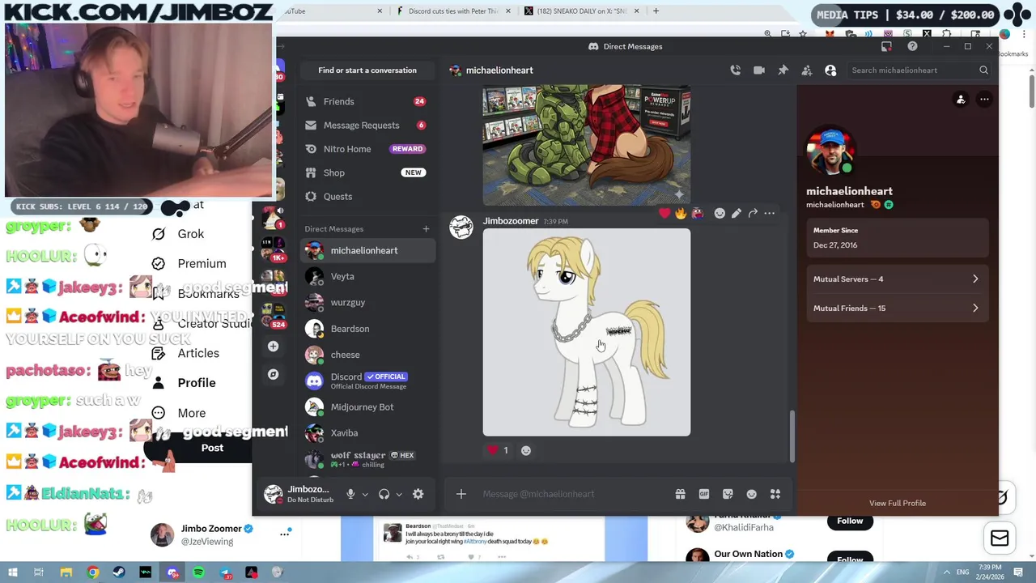This screenshot has width=1036, height=583.
Task: Toggle the heart reaction with count 1
Action: coord(497,450)
